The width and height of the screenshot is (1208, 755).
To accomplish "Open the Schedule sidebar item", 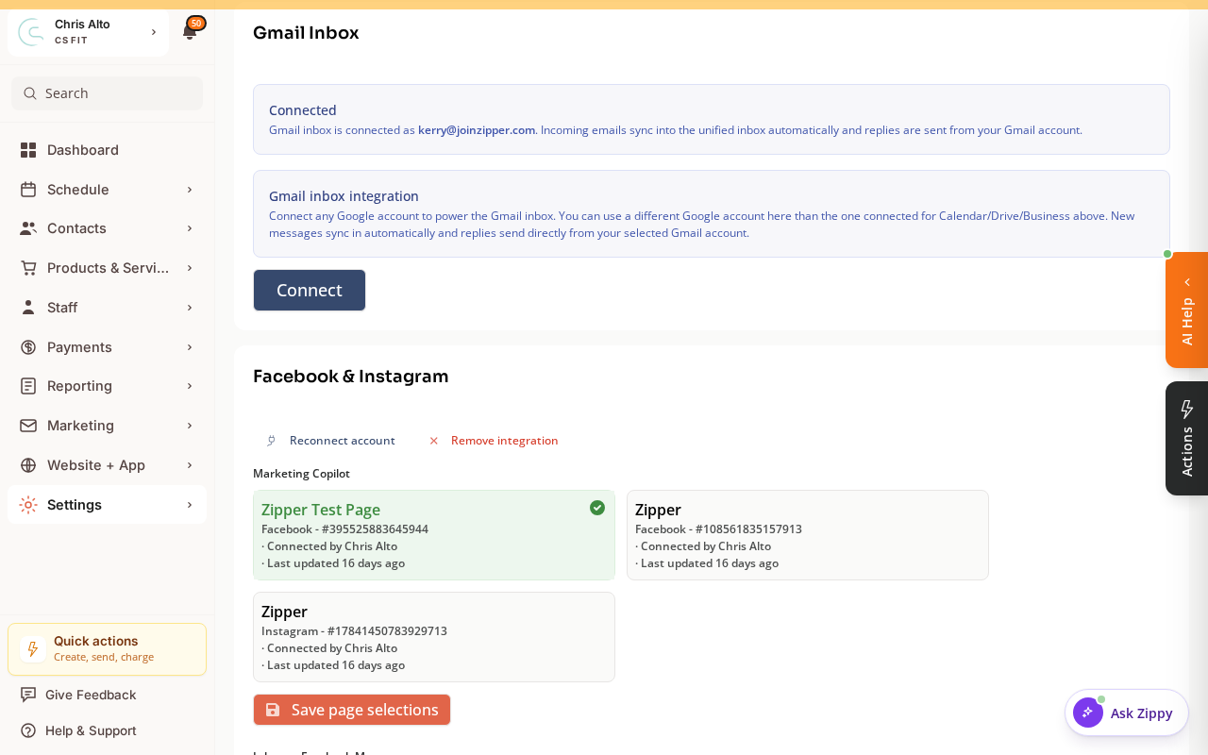I will click(x=107, y=190).
